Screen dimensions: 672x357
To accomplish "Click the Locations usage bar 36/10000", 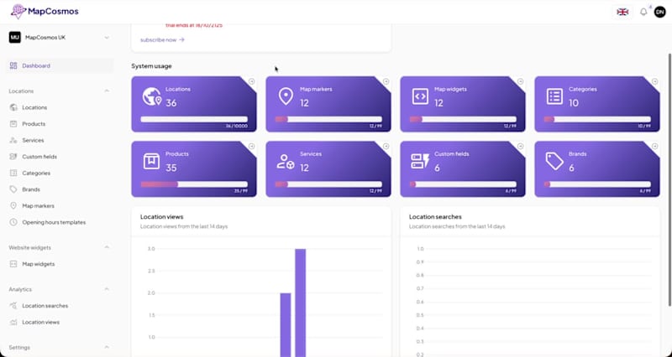I will tap(194, 119).
